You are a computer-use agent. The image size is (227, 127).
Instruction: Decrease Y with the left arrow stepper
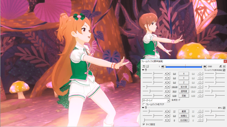tap(166, 78)
